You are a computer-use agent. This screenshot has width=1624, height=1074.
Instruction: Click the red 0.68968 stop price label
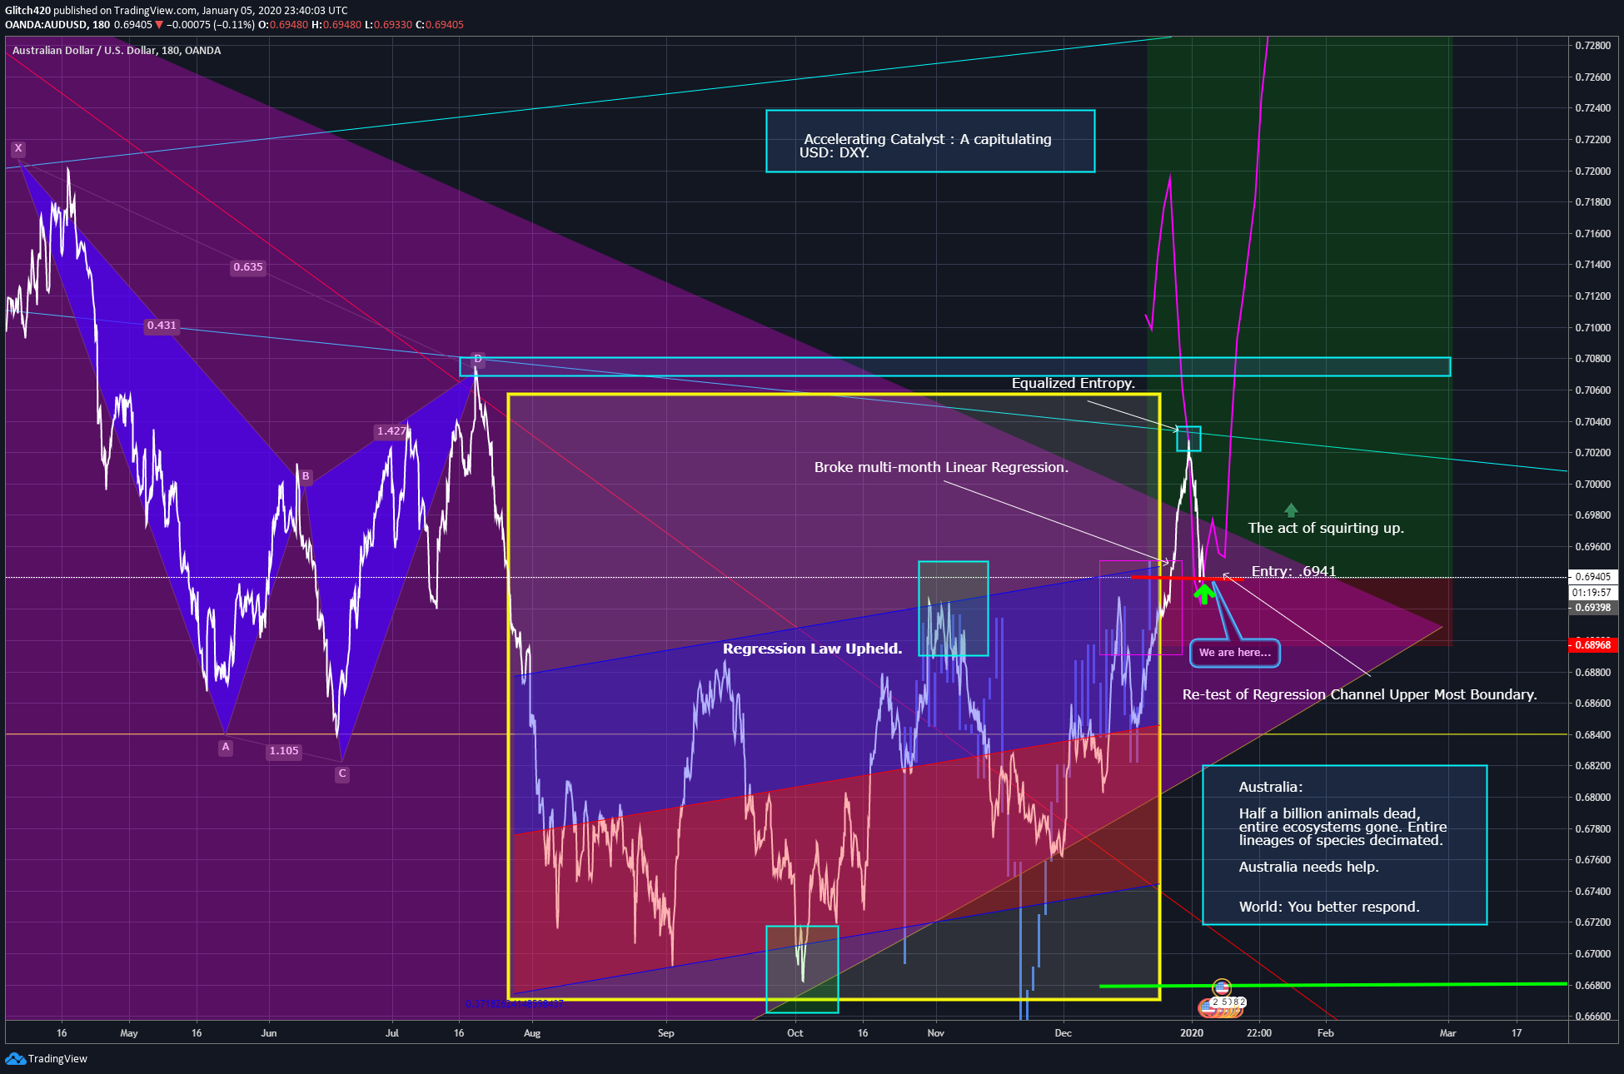tap(1592, 645)
